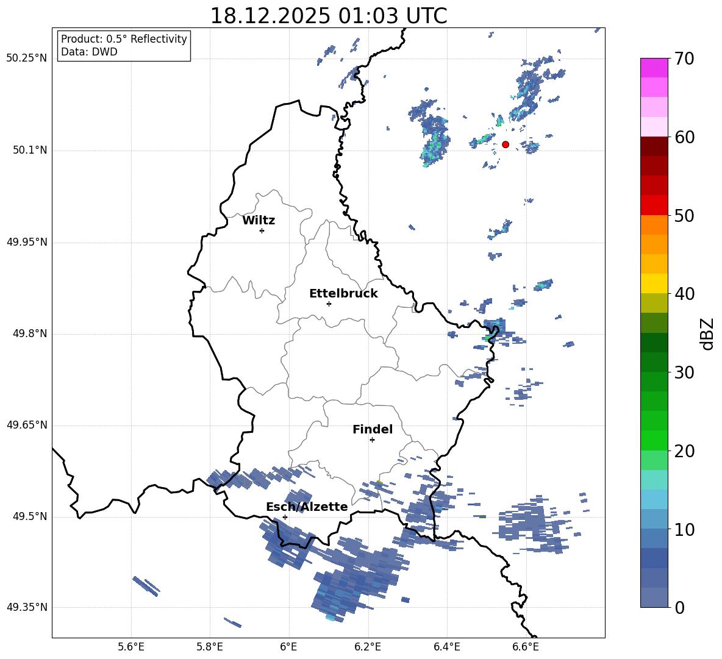Image resolution: width=722 pixels, height=659 pixels.
Task: Click the 5.8°E longitude label
Action: point(210,647)
